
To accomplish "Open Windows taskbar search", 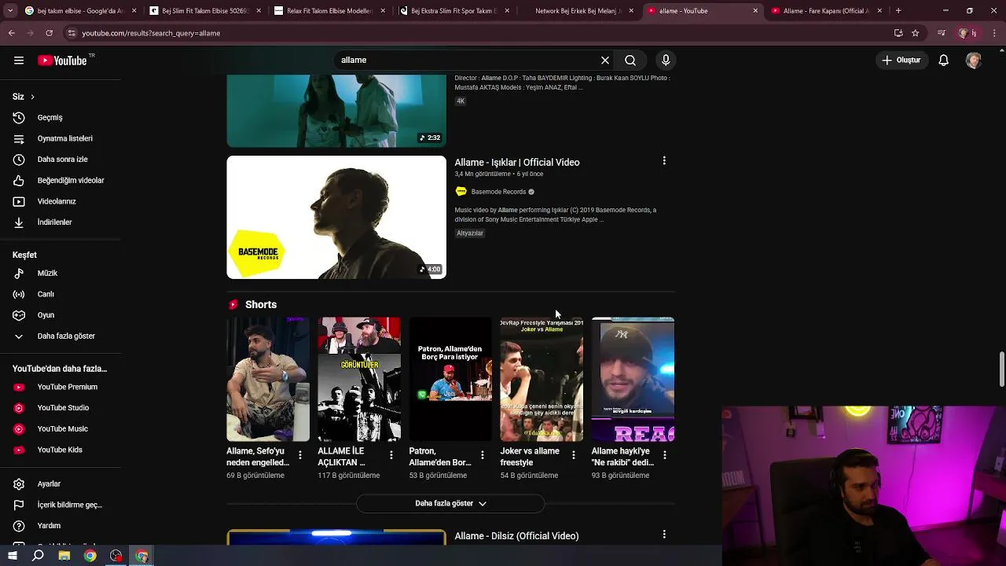I will coord(38,556).
